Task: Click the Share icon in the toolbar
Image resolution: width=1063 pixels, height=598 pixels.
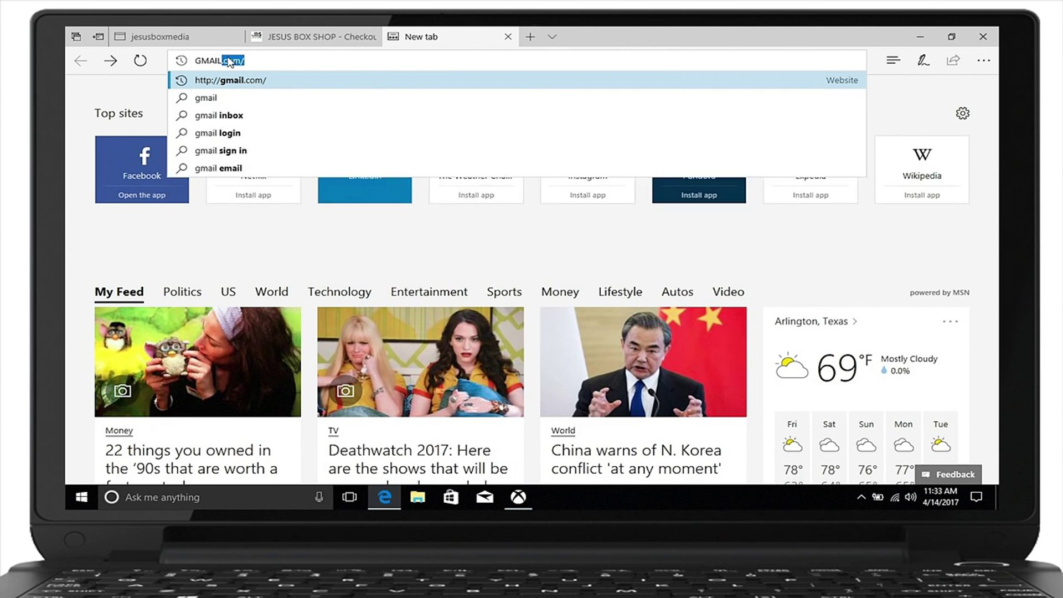Action: point(953,60)
